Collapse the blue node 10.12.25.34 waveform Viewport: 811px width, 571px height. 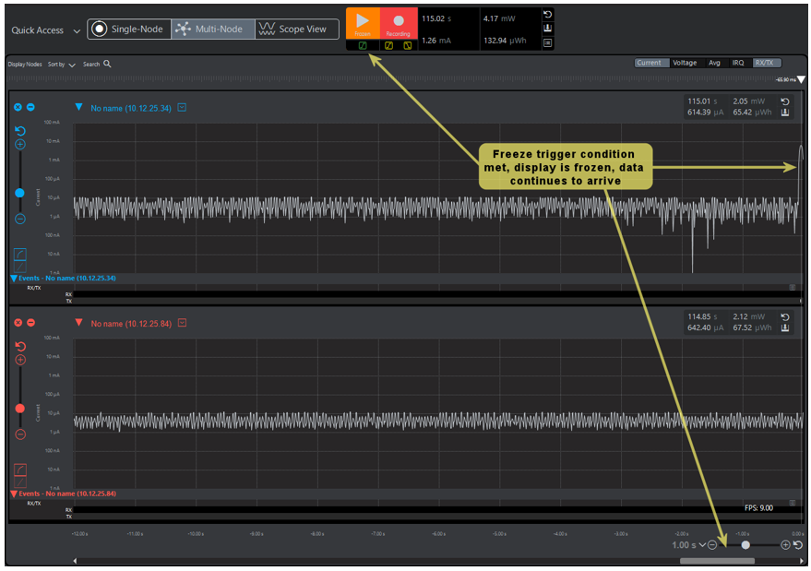point(78,108)
